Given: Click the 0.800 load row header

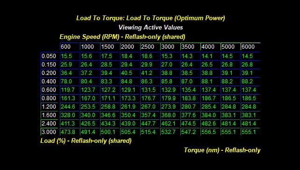Looking at the screenshot, I should pos(49,98).
